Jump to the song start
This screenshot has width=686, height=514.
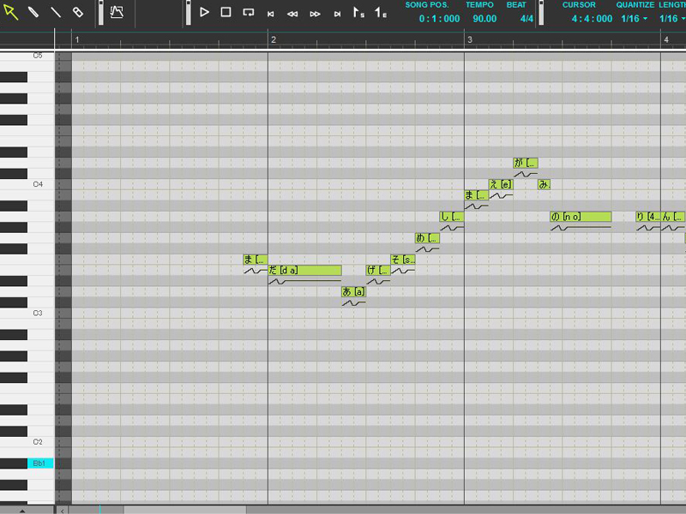(x=271, y=14)
